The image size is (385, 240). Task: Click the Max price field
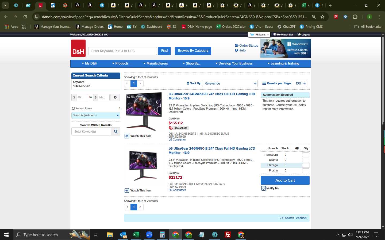point(104,97)
